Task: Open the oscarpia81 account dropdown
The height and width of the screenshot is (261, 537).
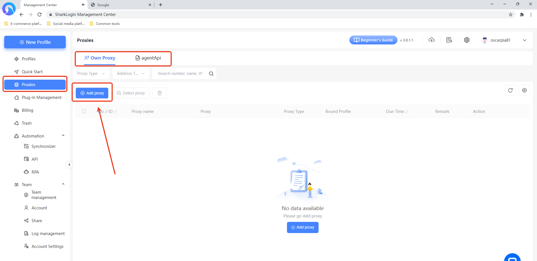Action: click(524, 40)
